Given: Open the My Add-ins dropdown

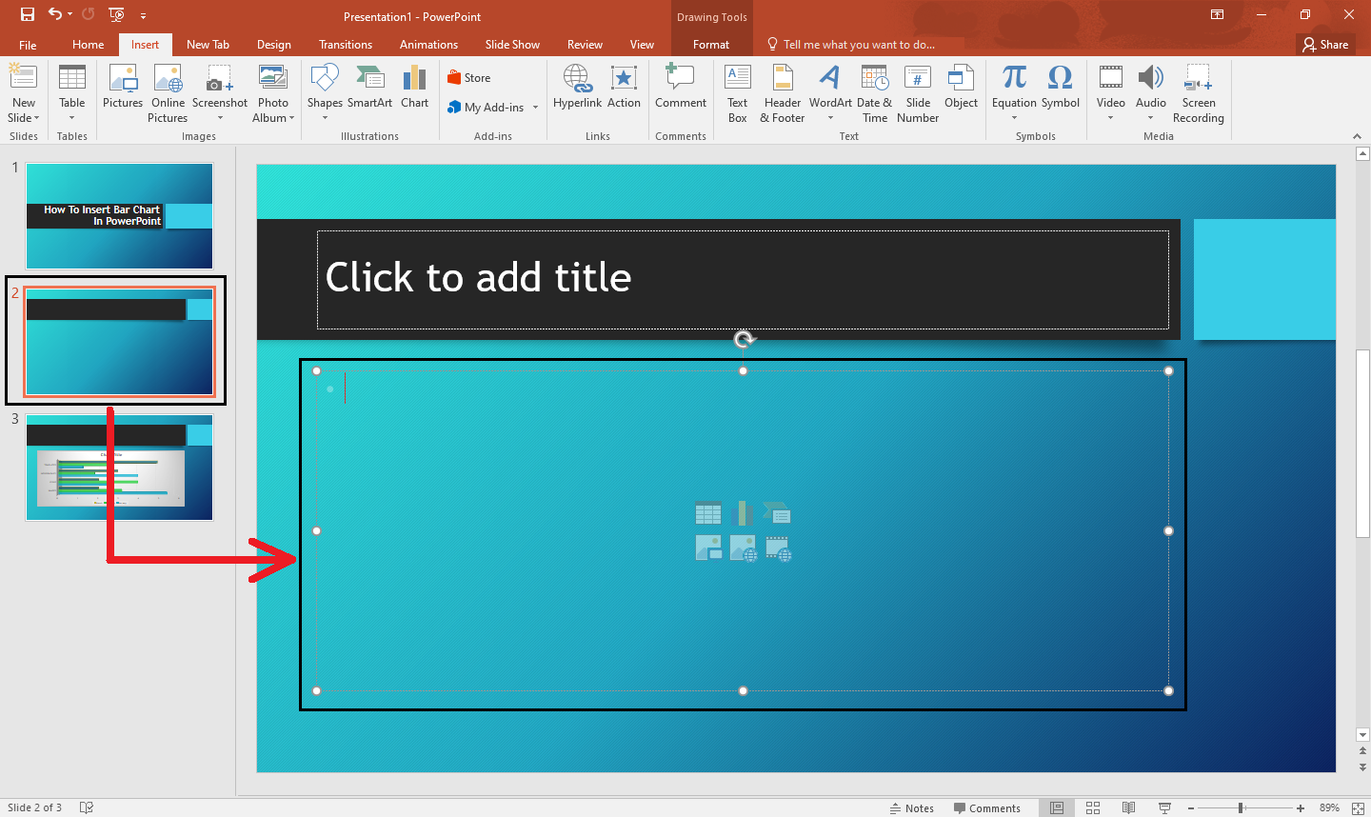Looking at the screenshot, I should pyautogui.click(x=533, y=107).
